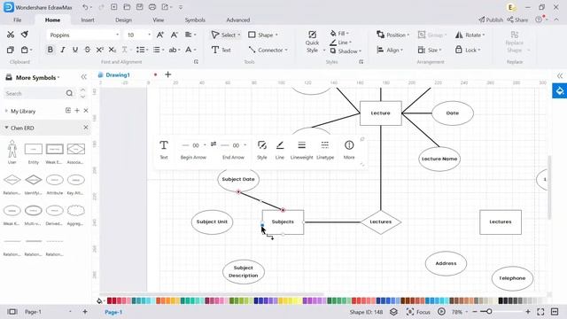Select the Text tool in ribbon
567x319 pixels.
tap(221, 50)
